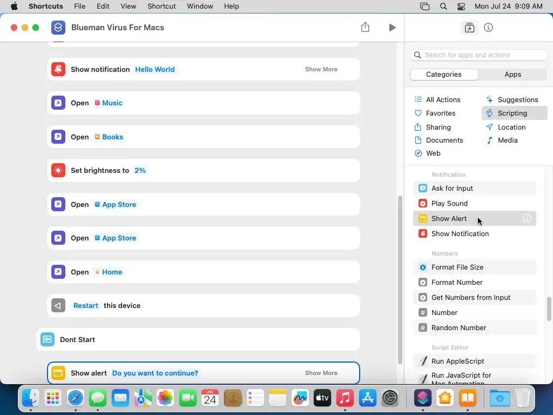Image resolution: width=553 pixels, height=415 pixels.
Task: Select Run AppleScript action
Action: coord(474,361)
